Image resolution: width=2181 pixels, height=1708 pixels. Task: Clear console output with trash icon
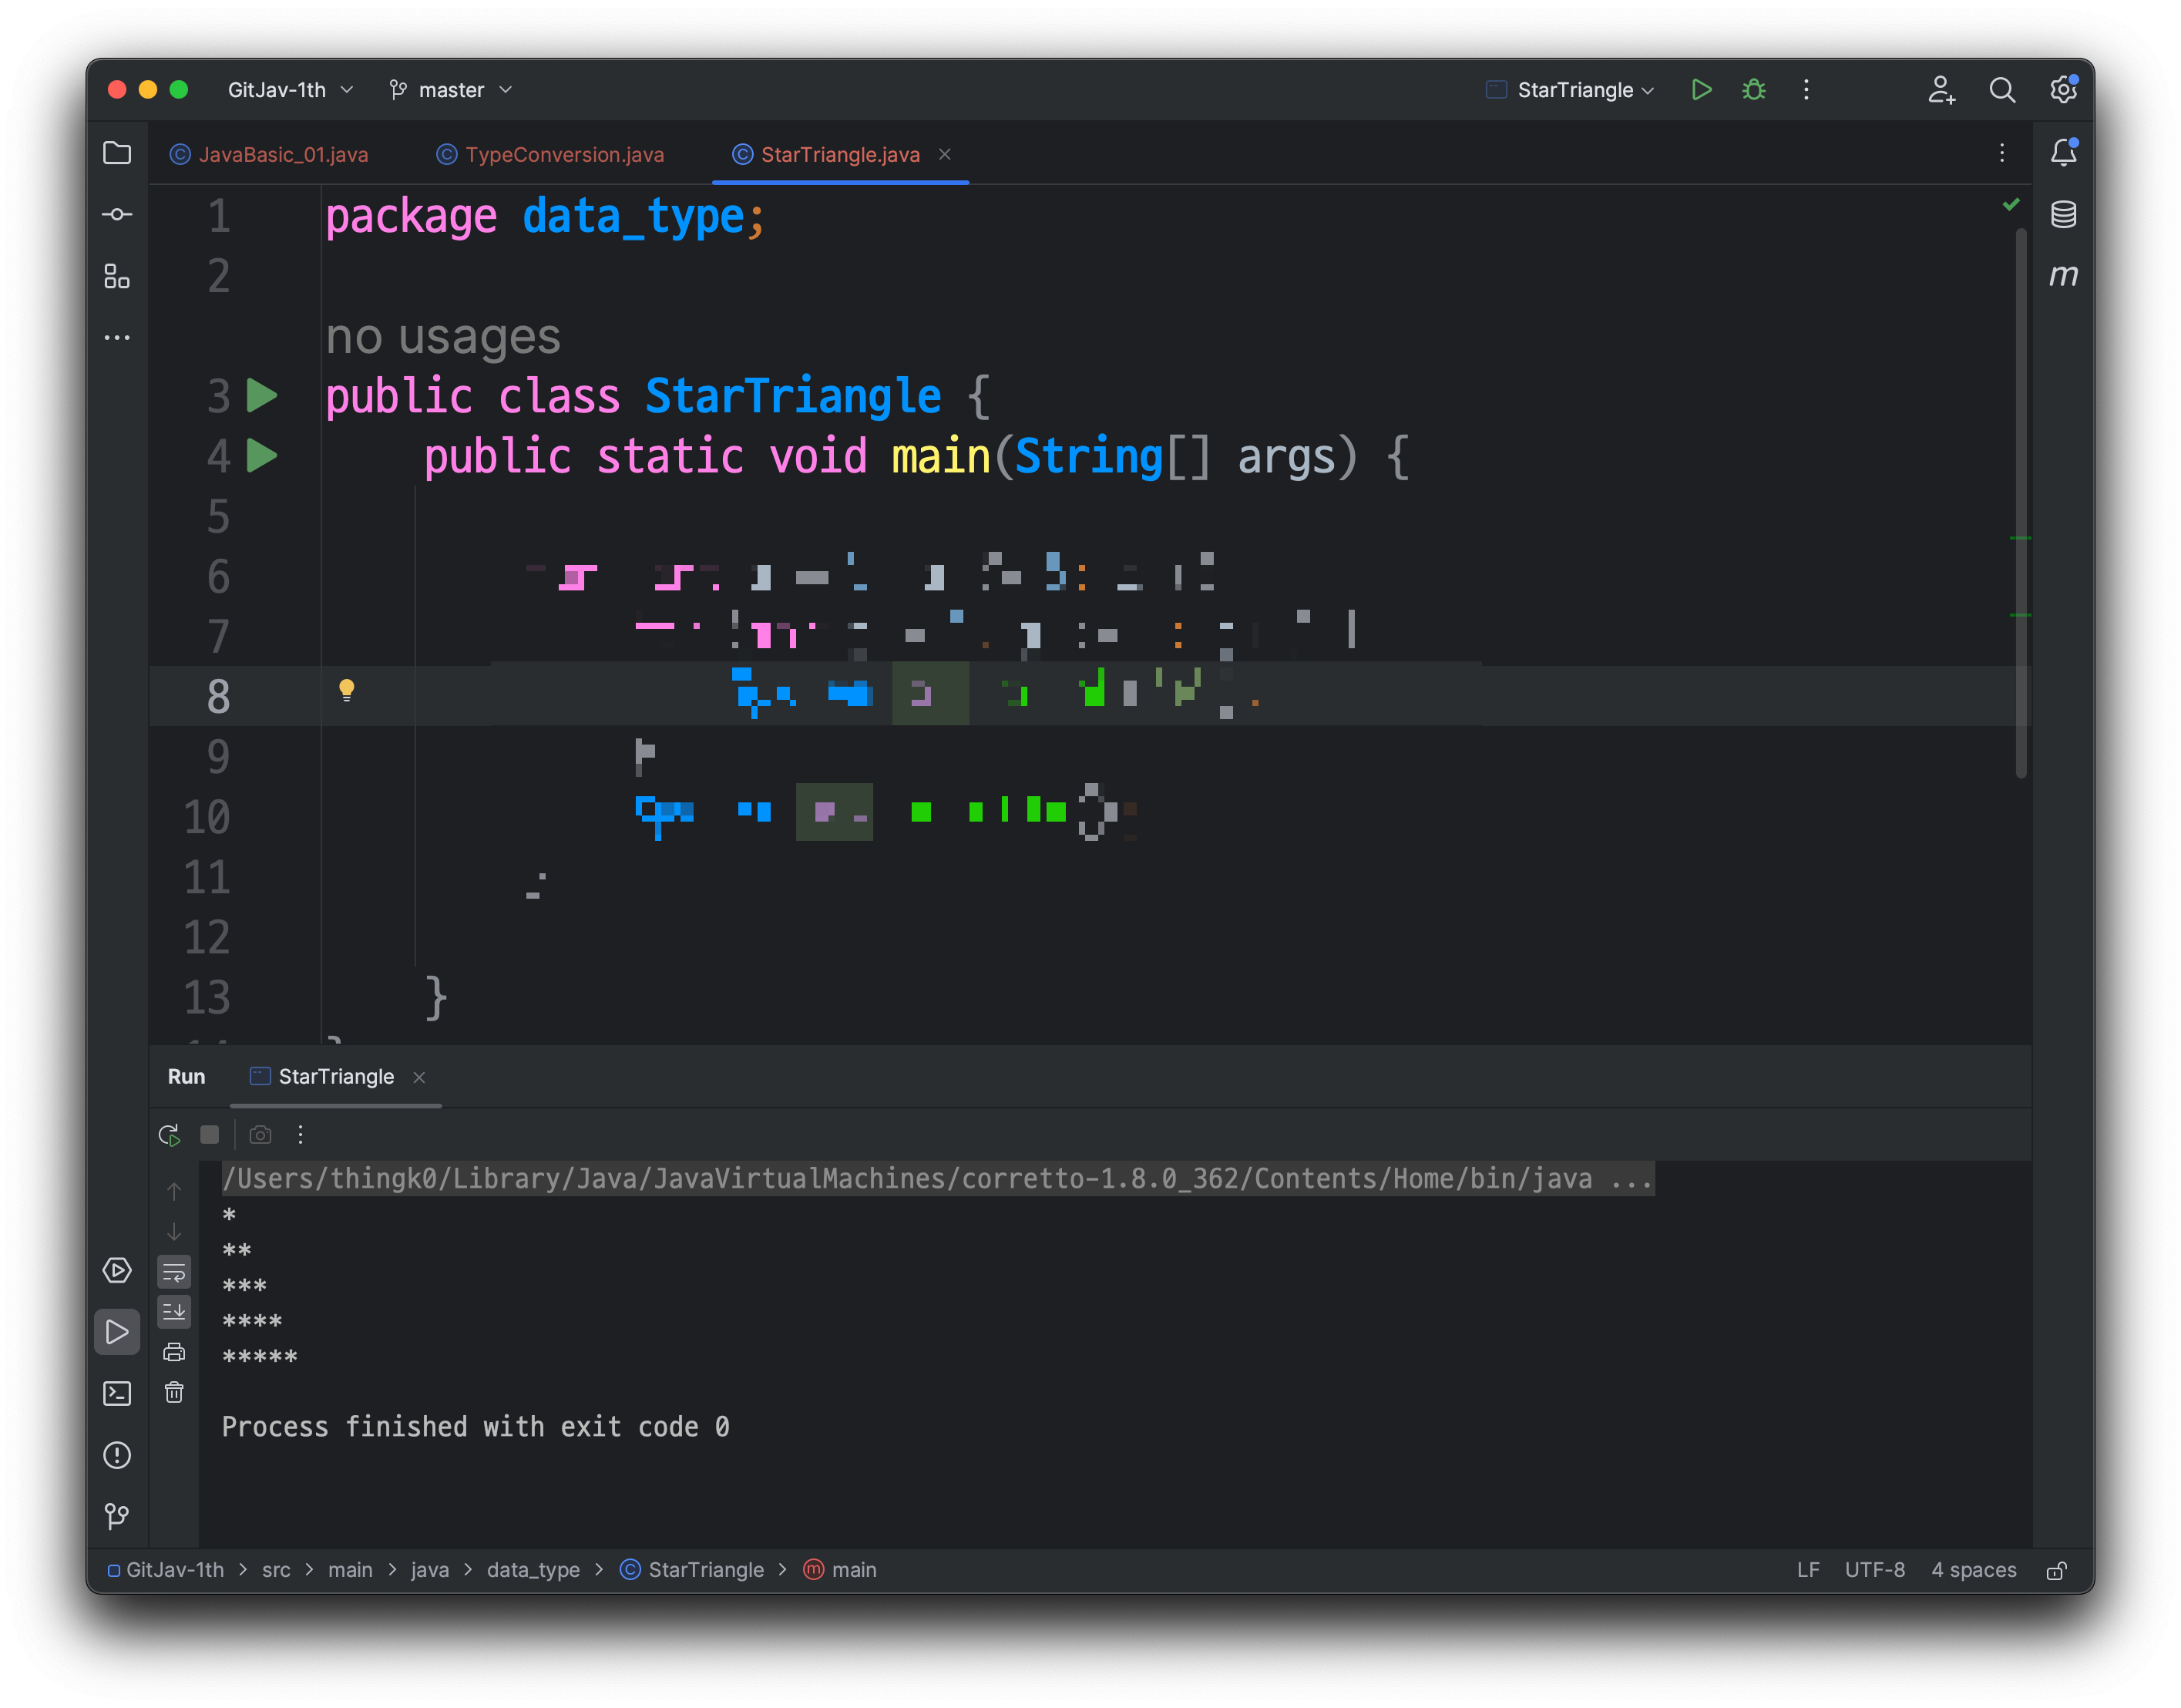(x=174, y=1392)
